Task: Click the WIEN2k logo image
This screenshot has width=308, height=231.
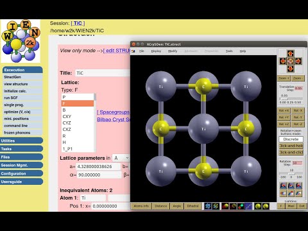Action: [21, 41]
